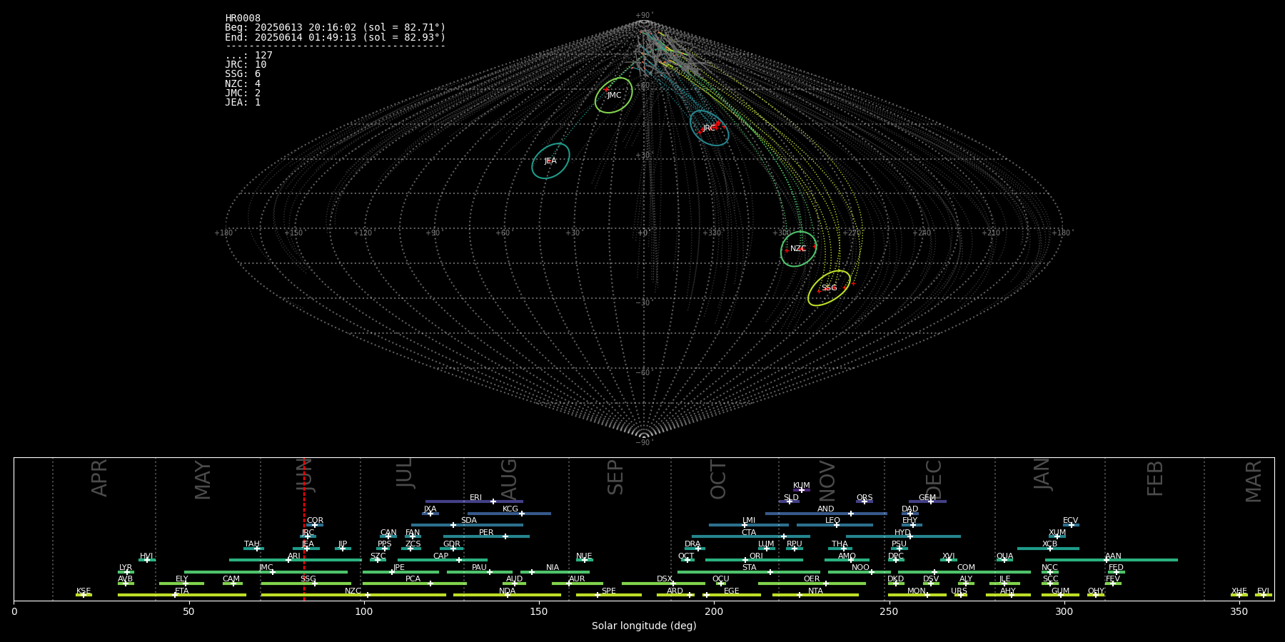The height and width of the screenshot is (642, 1285).
Task: Select the JMC radiant ellipse on the sky map
Action: 614,95
